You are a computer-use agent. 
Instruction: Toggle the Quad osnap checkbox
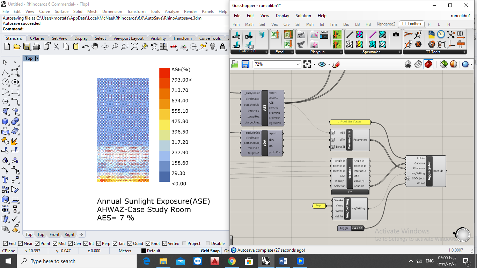[x=130, y=244]
